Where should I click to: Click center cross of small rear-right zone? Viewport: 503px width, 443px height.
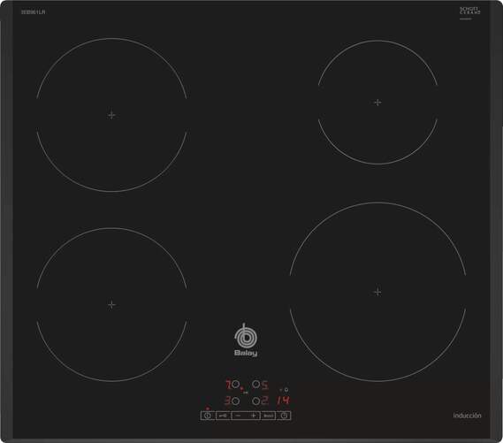tap(377, 103)
